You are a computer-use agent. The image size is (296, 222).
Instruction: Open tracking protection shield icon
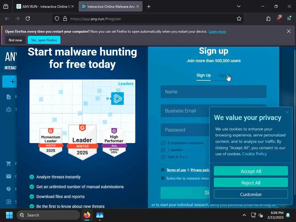click(57, 19)
